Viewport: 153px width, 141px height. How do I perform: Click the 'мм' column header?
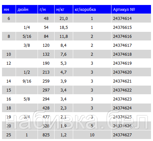[9, 9]
